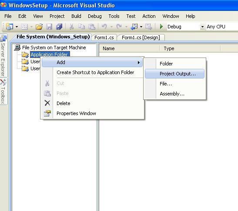The width and height of the screenshot is (238, 211).
Task: Open the Help menu
Action: [x=190, y=16]
